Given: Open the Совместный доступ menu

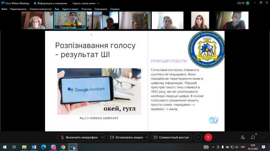Looking at the screenshot, I should pyautogui.click(x=41, y=9).
